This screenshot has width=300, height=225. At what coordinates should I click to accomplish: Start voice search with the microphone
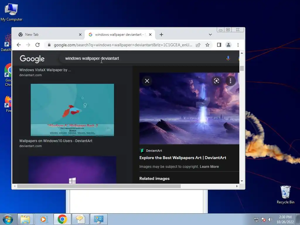[228, 58]
